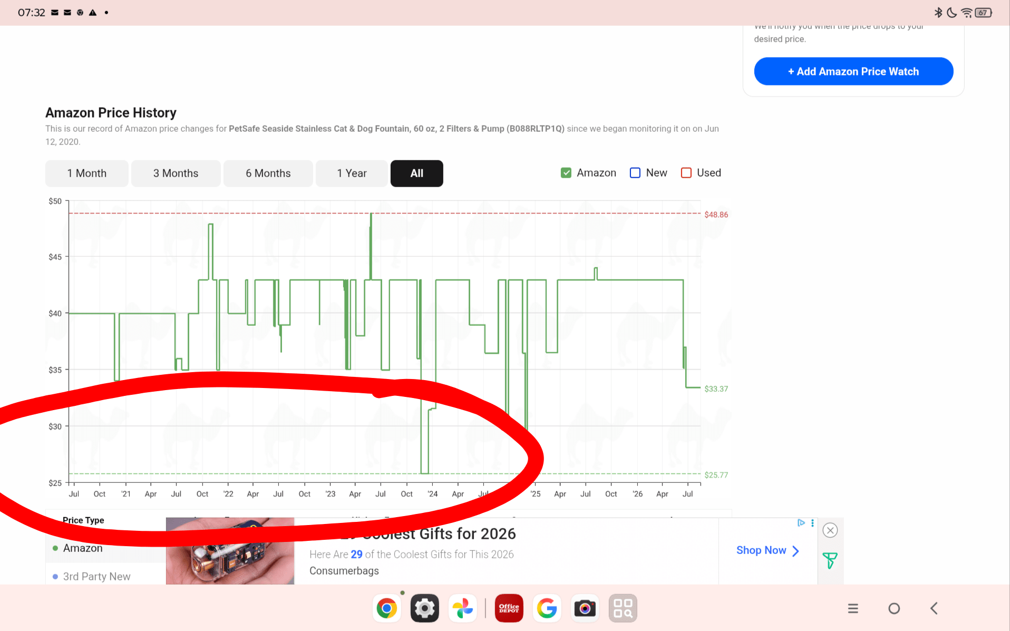Screen dimensions: 1010x631
Task: Click the Consumerbags advertiser name
Action: (x=344, y=571)
